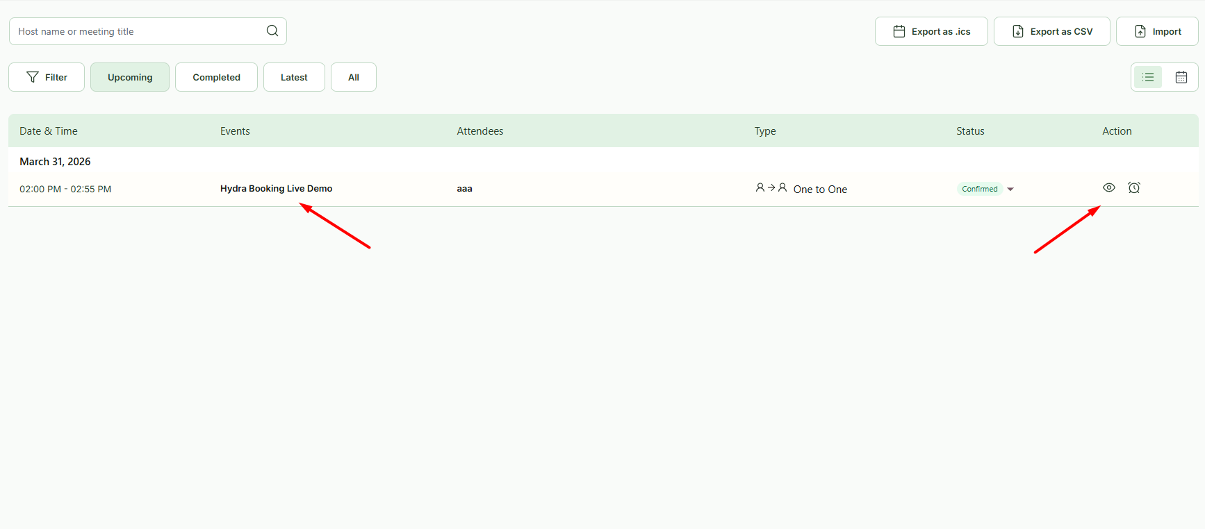This screenshot has width=1205, height=529.
Task: Expand the Confirmed status dropdown arrow
Action: pos(1010,189)
